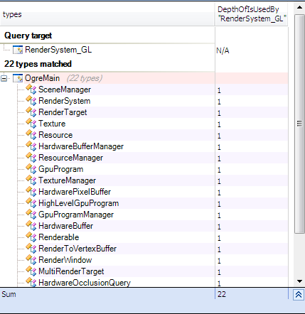The image size is (305, 314).
Task: Click the scrollbar up arrow
Action: [x=299, y=8]
